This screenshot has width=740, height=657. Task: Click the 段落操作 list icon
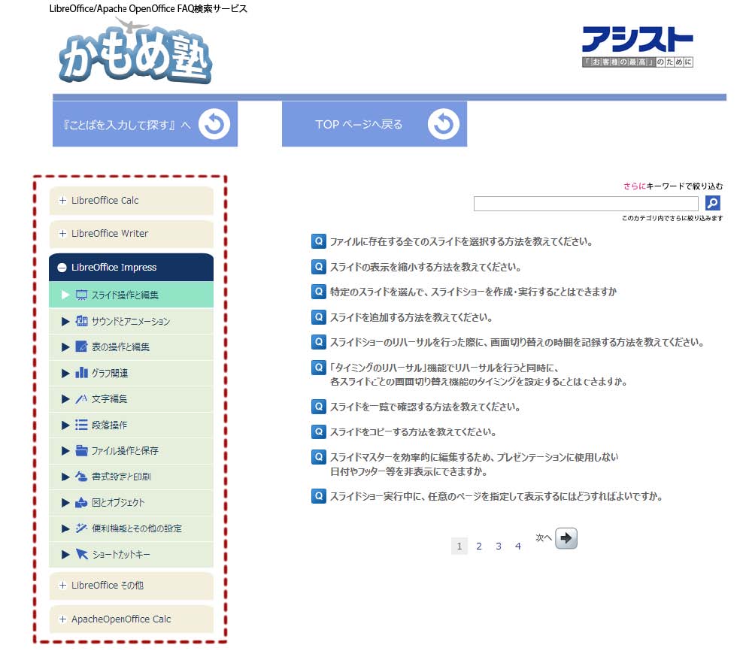[x=81, y=425]
